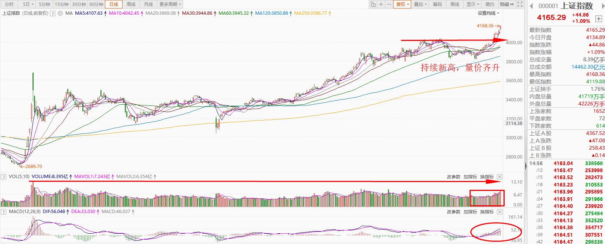Click help icon beside 上证指数 title
605x244 pixels.
53,13
